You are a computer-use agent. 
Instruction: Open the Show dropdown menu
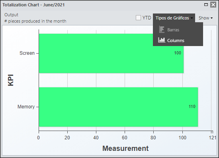click(205, 18)
